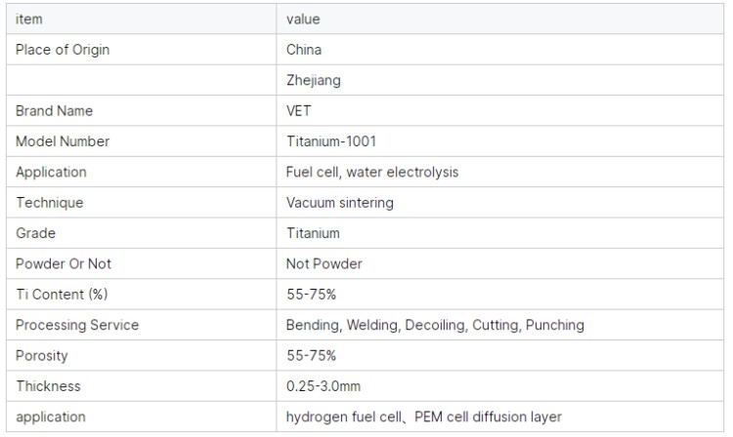Select the 'Place of Origin' label cell
Screen dimensions: 733x437
[x=141, y=50]
